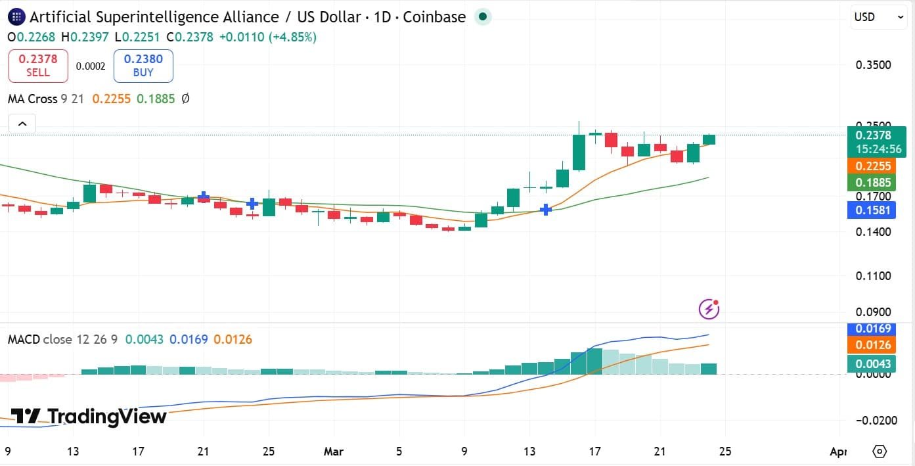Click the blue MA cross marker near March 14
This screenshot has height=466, width=915.
(x=545, y=210)
